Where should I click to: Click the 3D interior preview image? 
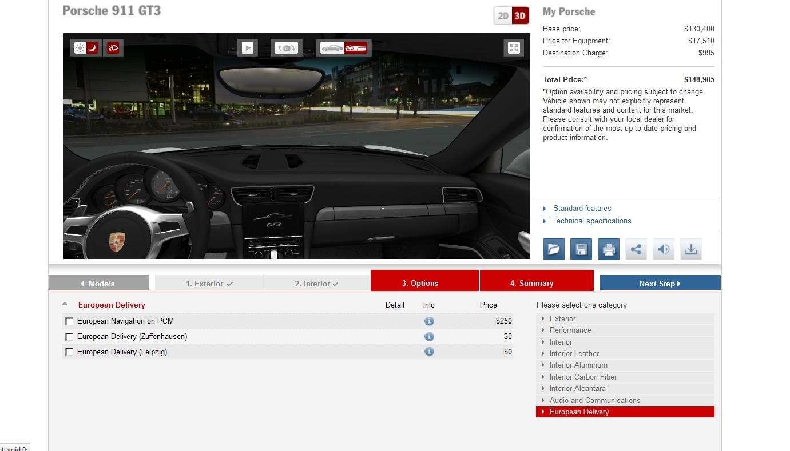pos(297,146)
